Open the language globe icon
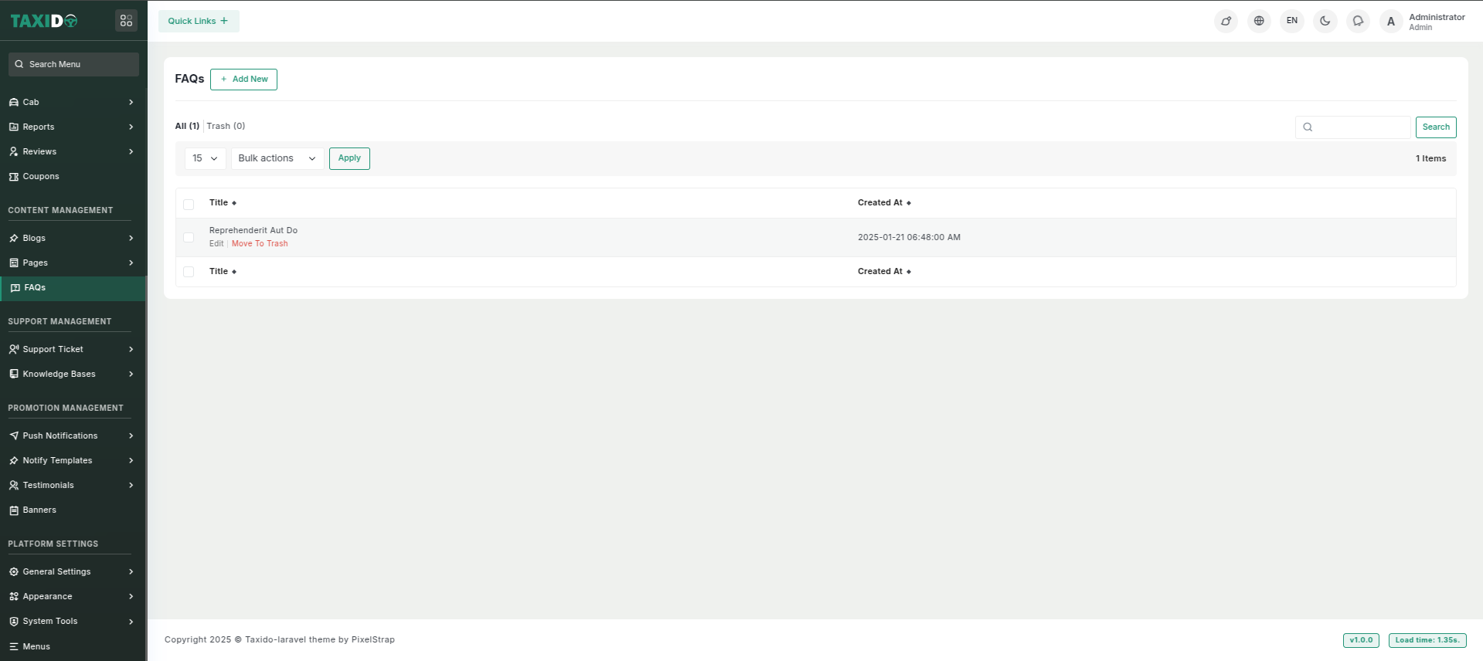Screen dimensions: 1483x661 coord(1259,21)
